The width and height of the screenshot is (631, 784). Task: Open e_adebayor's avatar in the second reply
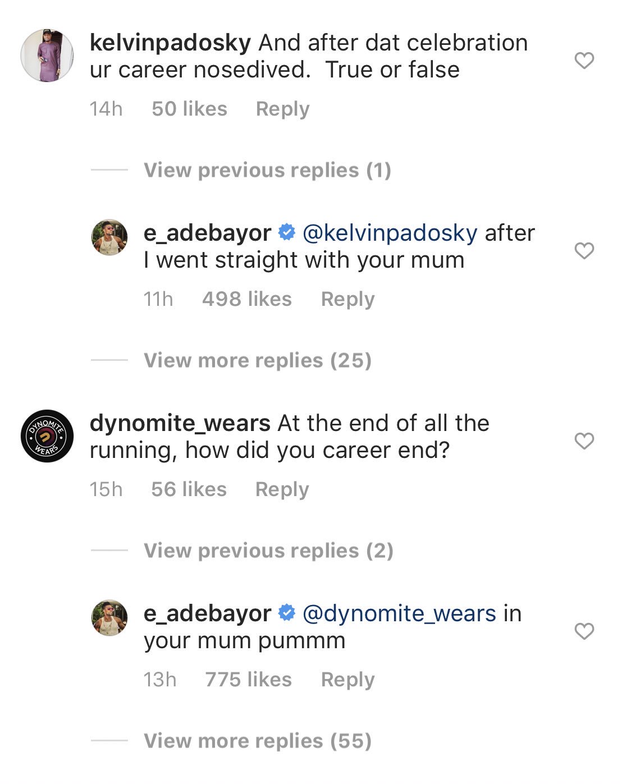[109, 618]
